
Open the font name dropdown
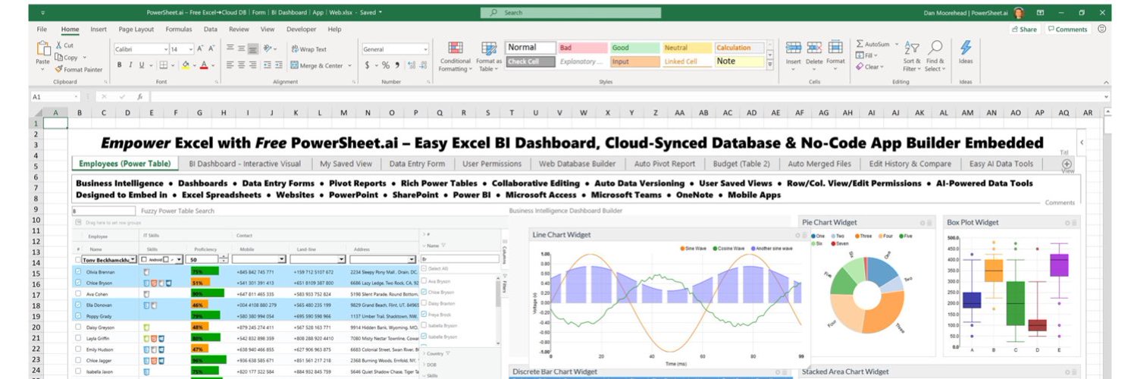click(x=165, y=49)
